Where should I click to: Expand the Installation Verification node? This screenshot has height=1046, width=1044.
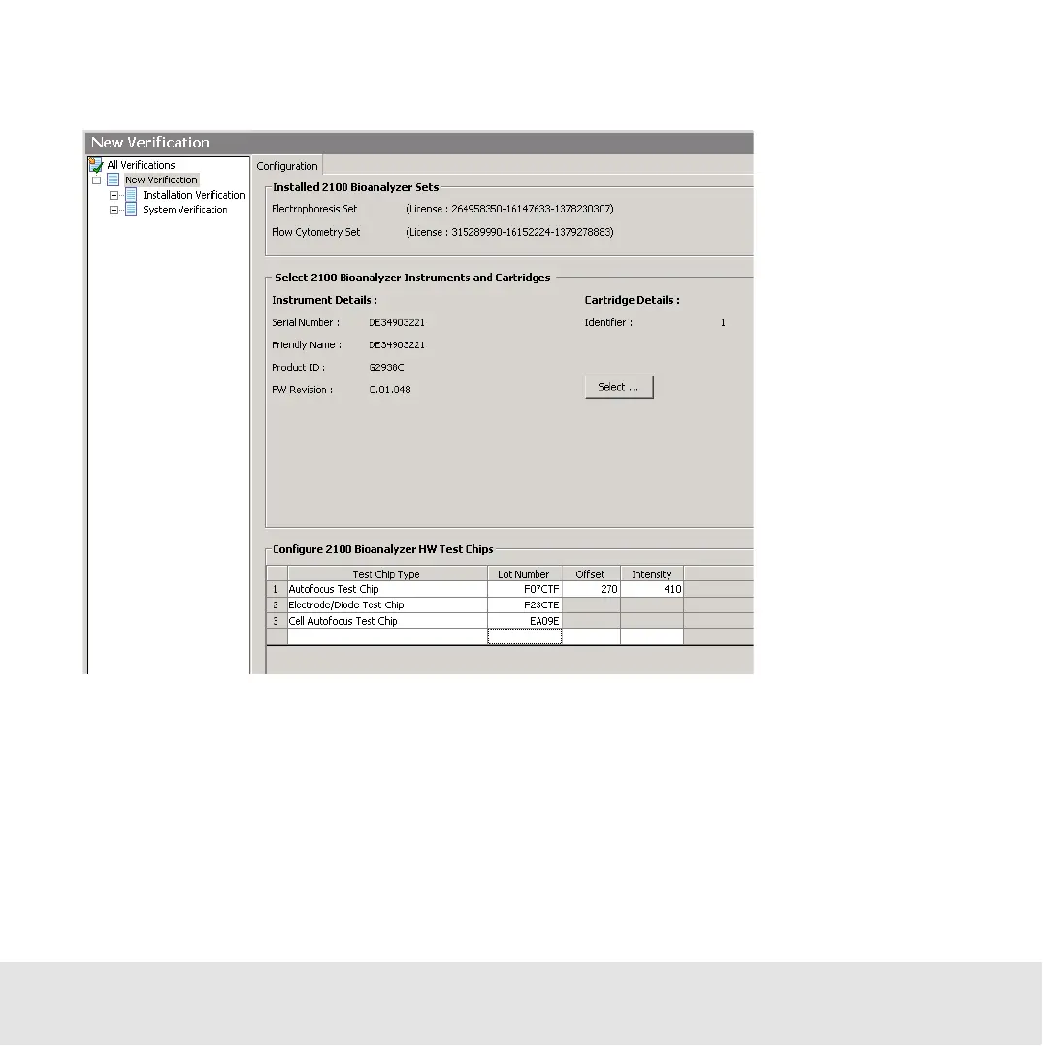click(114, 195)
